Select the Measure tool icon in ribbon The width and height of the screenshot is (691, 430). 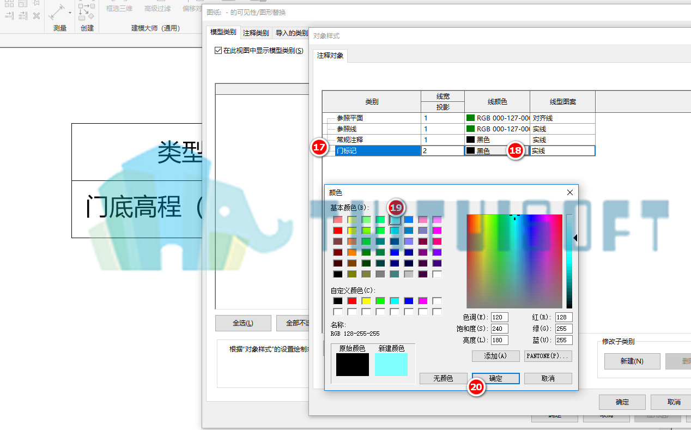click(x=57, y=11)
